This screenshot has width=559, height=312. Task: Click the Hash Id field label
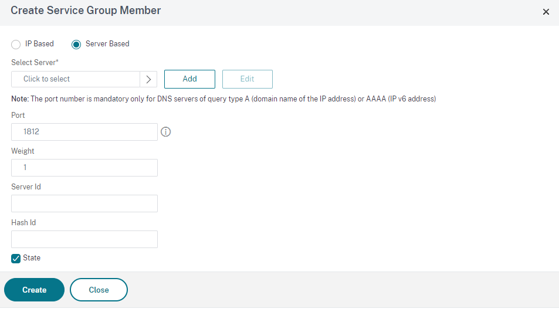(x=23, y=222)
